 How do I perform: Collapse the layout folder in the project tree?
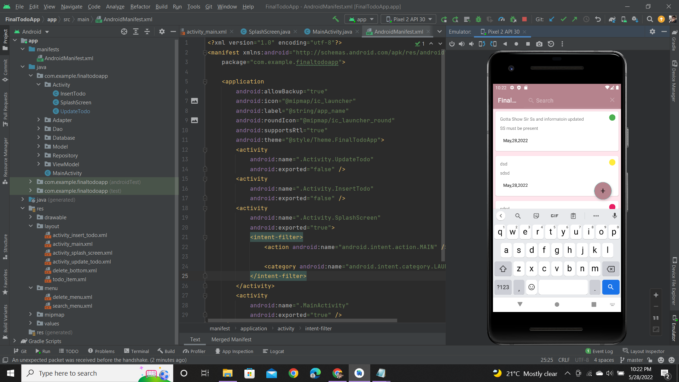click(31, 226)
